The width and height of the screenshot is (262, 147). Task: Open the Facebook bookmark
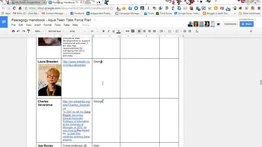tap(77, 13)
